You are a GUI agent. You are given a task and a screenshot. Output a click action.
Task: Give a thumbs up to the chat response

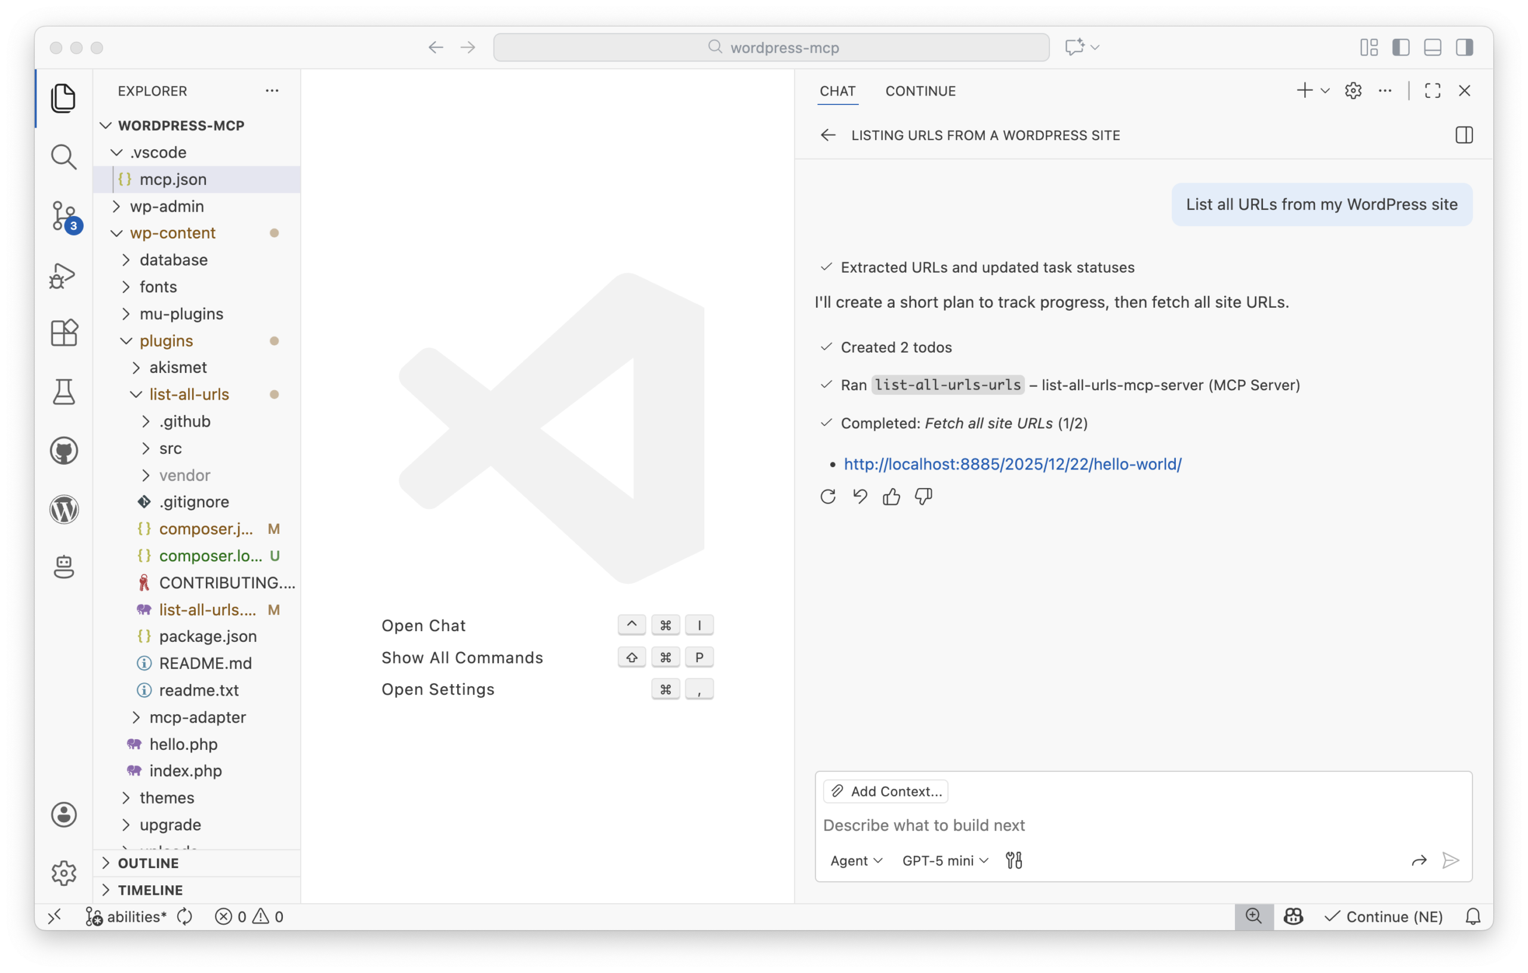[x=891, y=497]
